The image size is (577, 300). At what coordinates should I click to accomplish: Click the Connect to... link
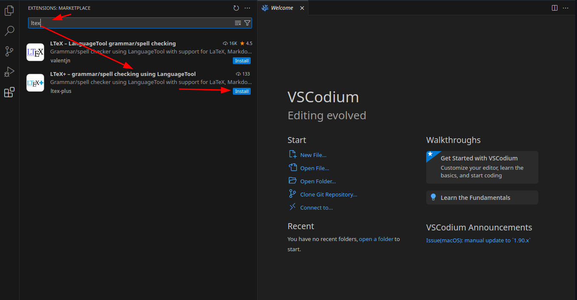pyautogui.click(x=317, y=208)
